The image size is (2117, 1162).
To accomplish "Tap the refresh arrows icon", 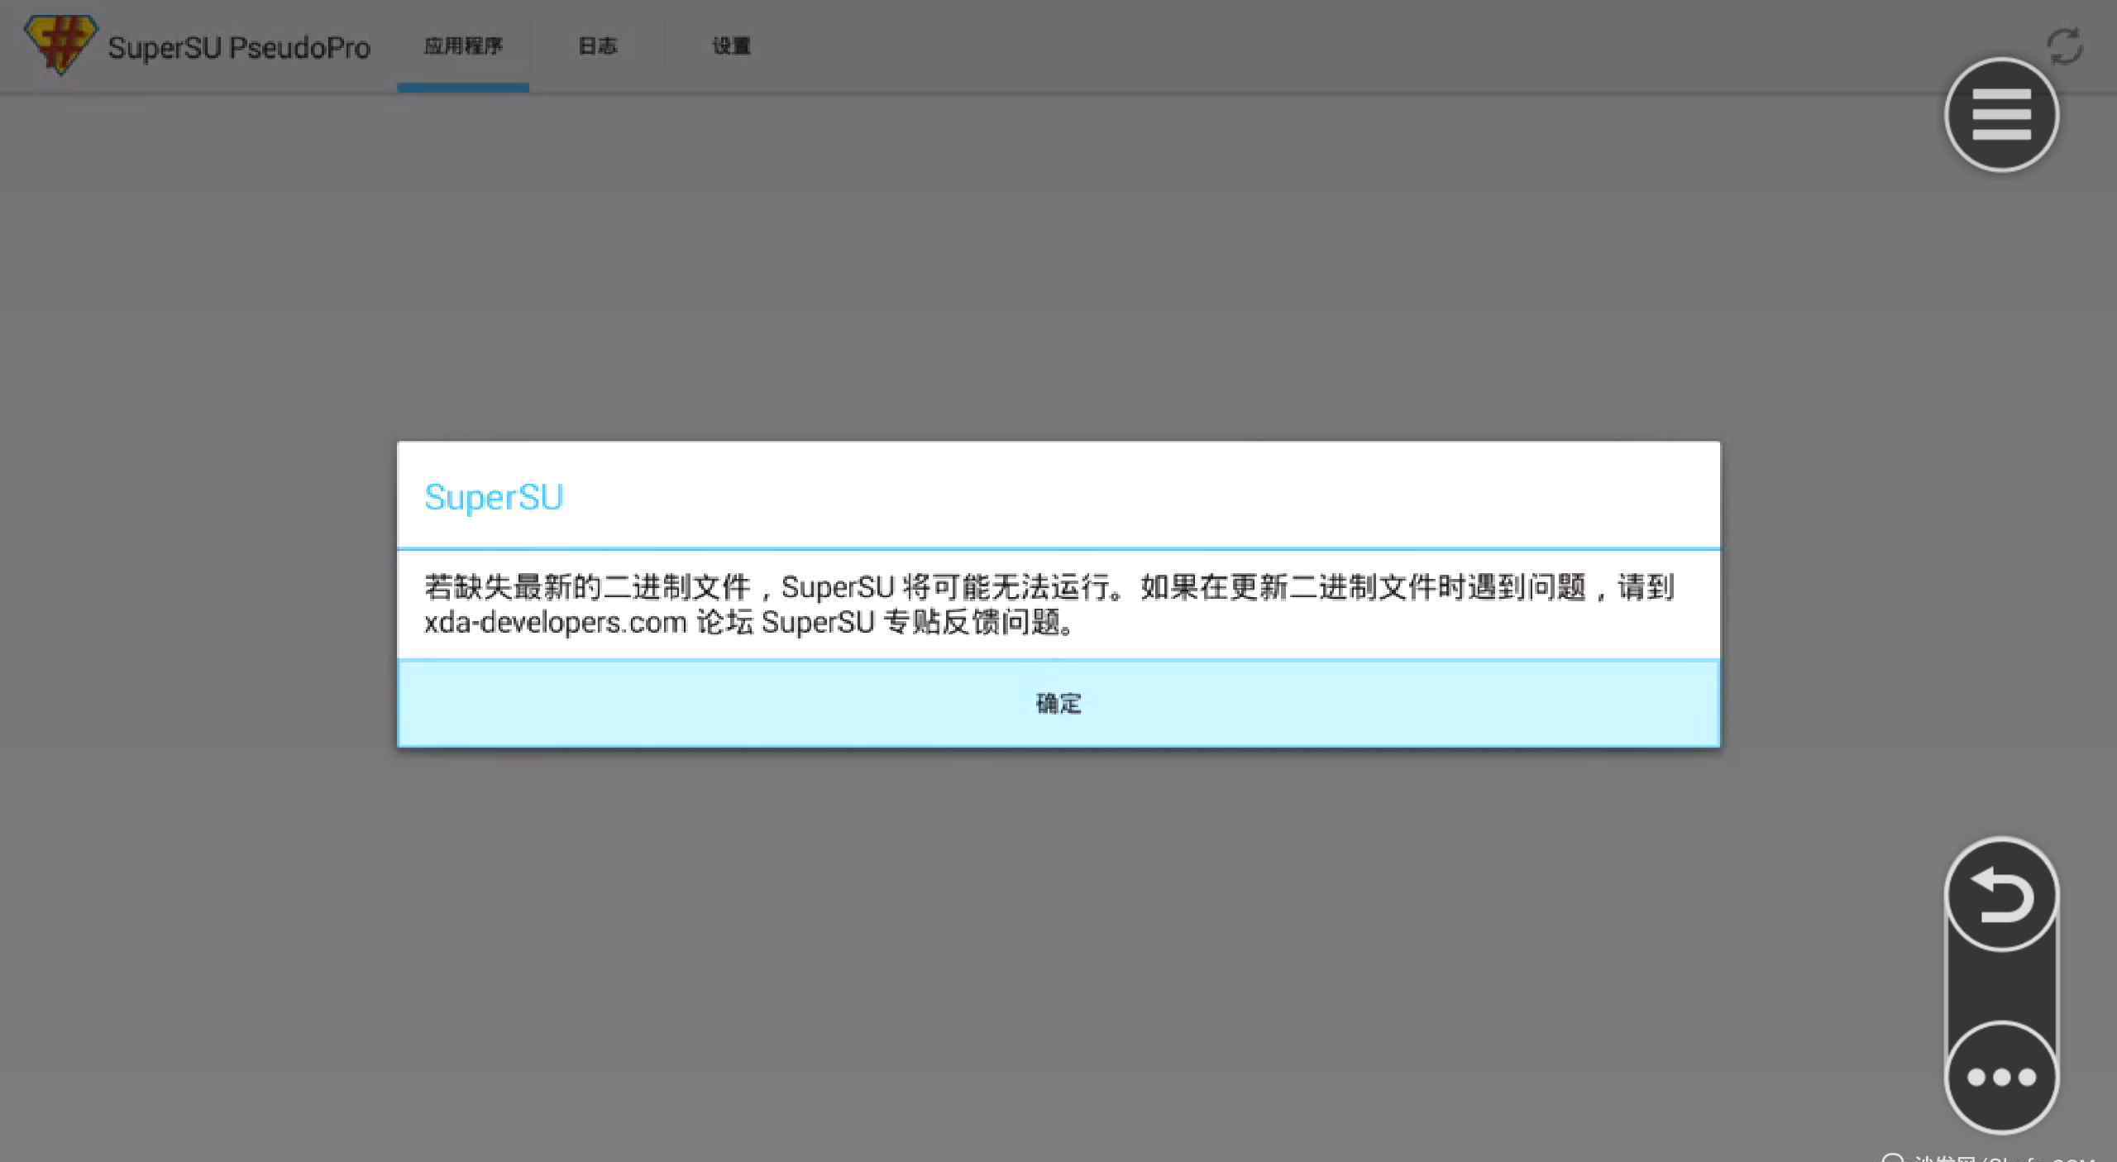I will 2065,46.
